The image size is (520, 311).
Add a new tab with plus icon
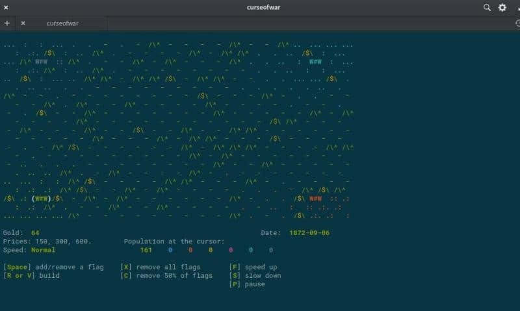(x=6, y=23)
